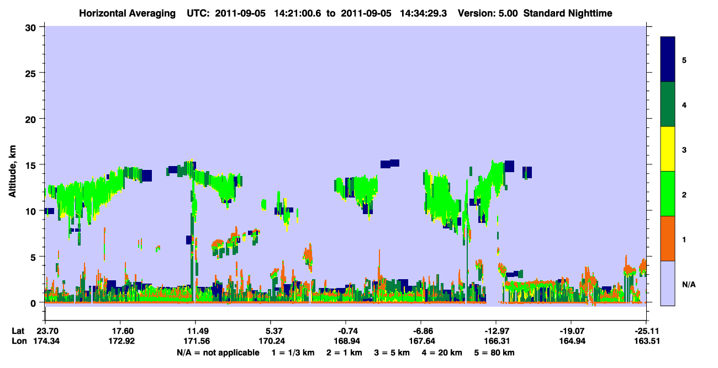
Task: Click the 'Lon' row label
Action: [19, 341]
